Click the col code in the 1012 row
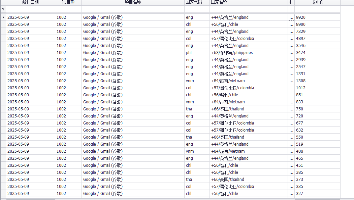Viewport: 354px width, 200px height. point(197,88)
